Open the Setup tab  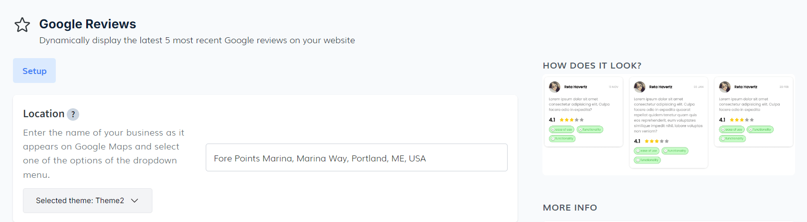tap(34, 71)
